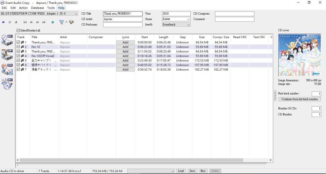Collapse the CD cover side panel arrows

click(275, 96)
